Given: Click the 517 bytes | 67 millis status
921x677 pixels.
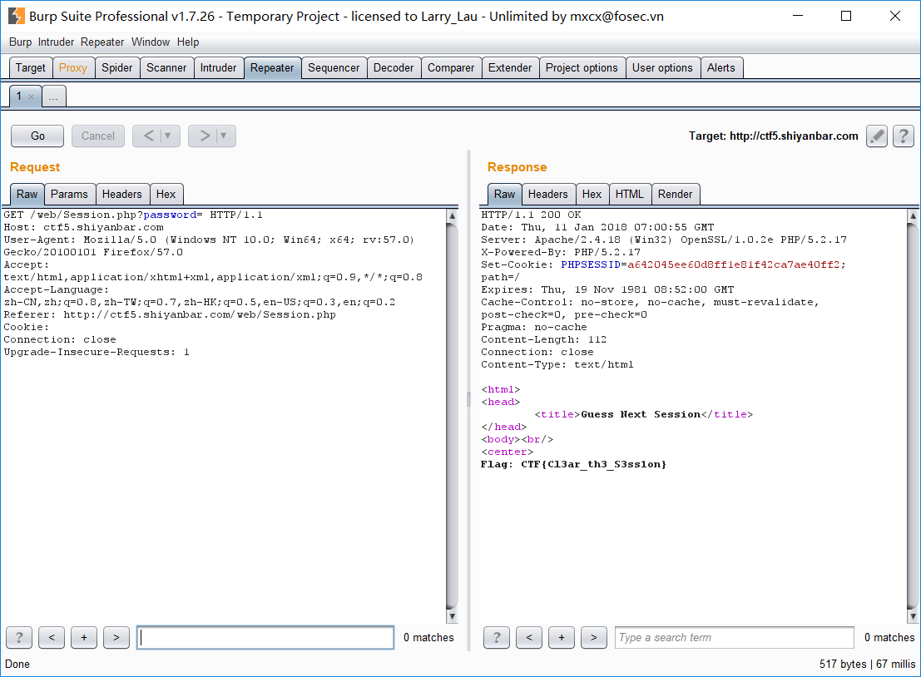Looking at the screenshot, I should pyautogui.click(x=867, y=664).
